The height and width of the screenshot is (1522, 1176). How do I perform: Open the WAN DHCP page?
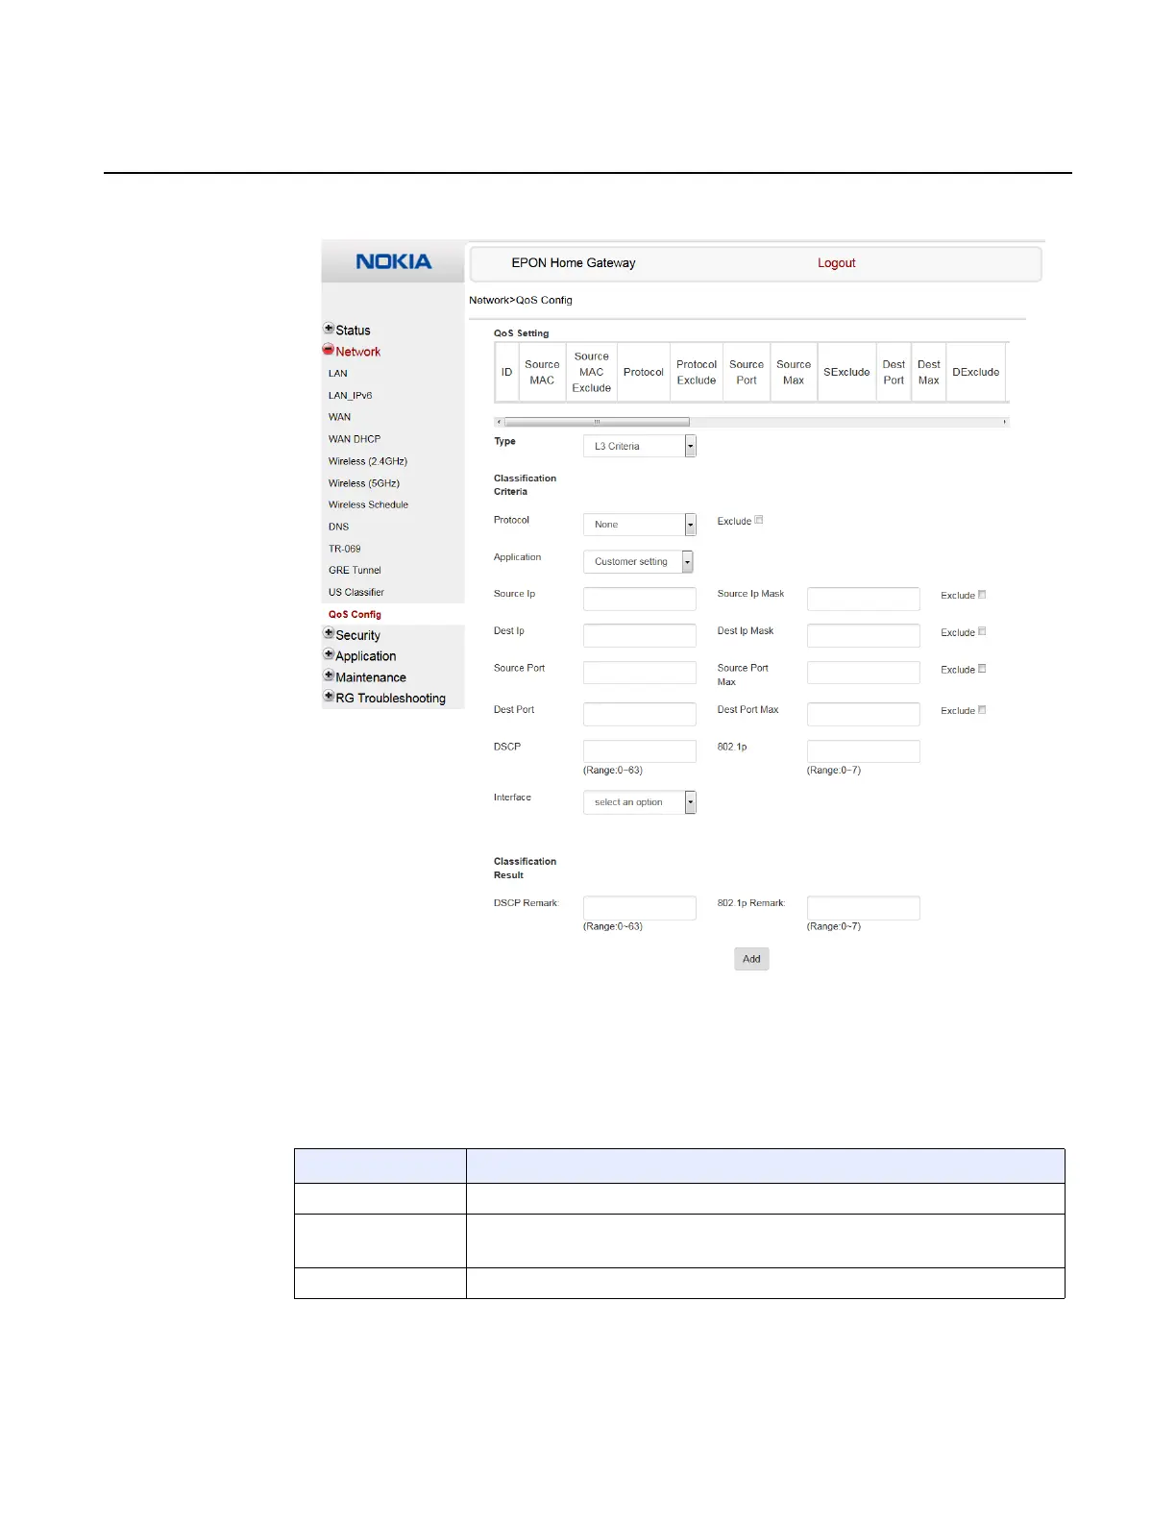pos(355,439)
